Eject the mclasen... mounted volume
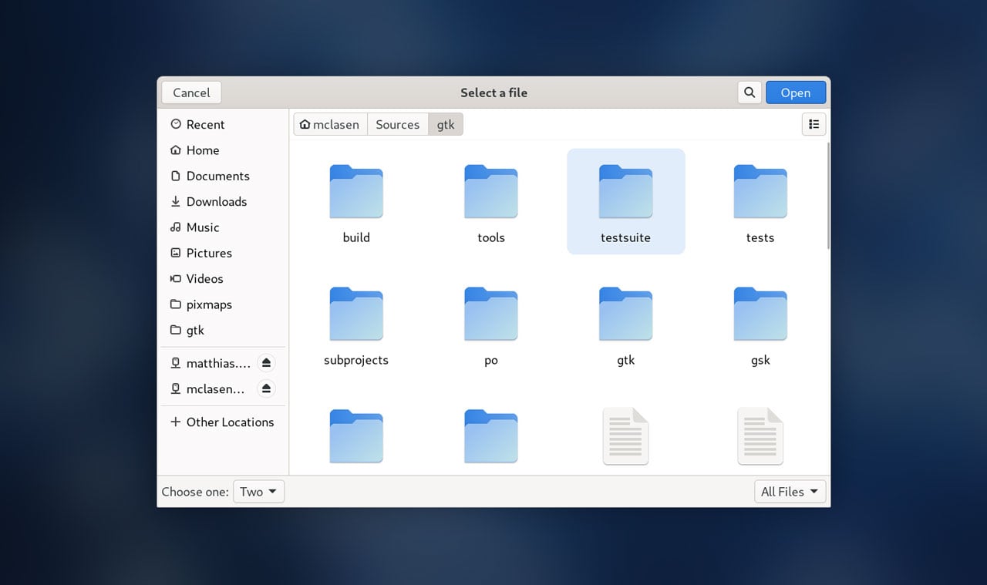This screenshot has width=987, height=585. (266, 388)
